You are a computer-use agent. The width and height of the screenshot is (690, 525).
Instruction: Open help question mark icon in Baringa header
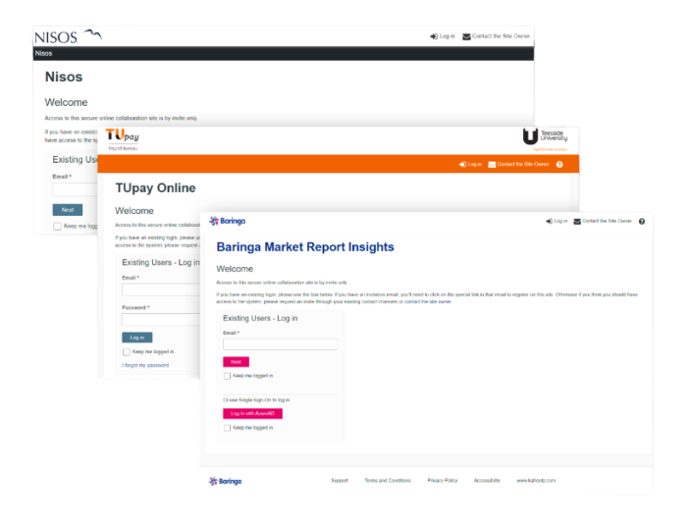click(642, 222)
